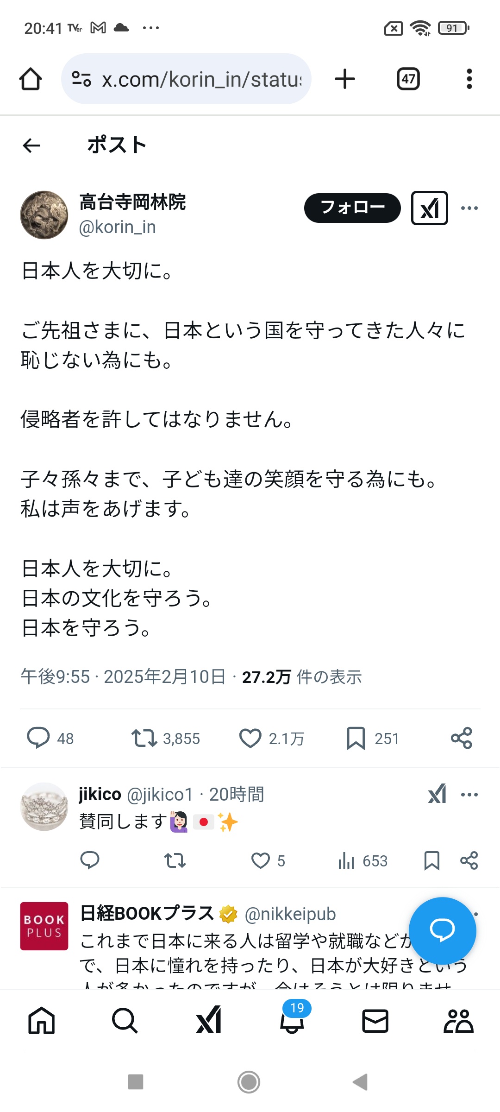500x1112 pixels.
Task: Tap the reply icon with 48 replies
Action: pyautogui.click(x=38, y=738)
